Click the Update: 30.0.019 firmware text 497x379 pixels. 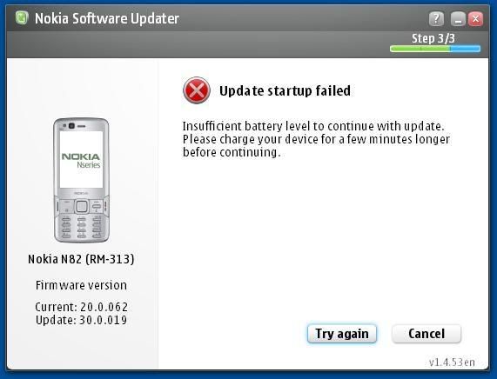tap(82, 320)
